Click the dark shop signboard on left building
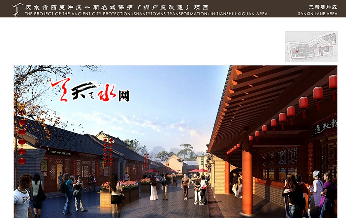This screenshot has width=346, height=218. click(x=60, y=152)
